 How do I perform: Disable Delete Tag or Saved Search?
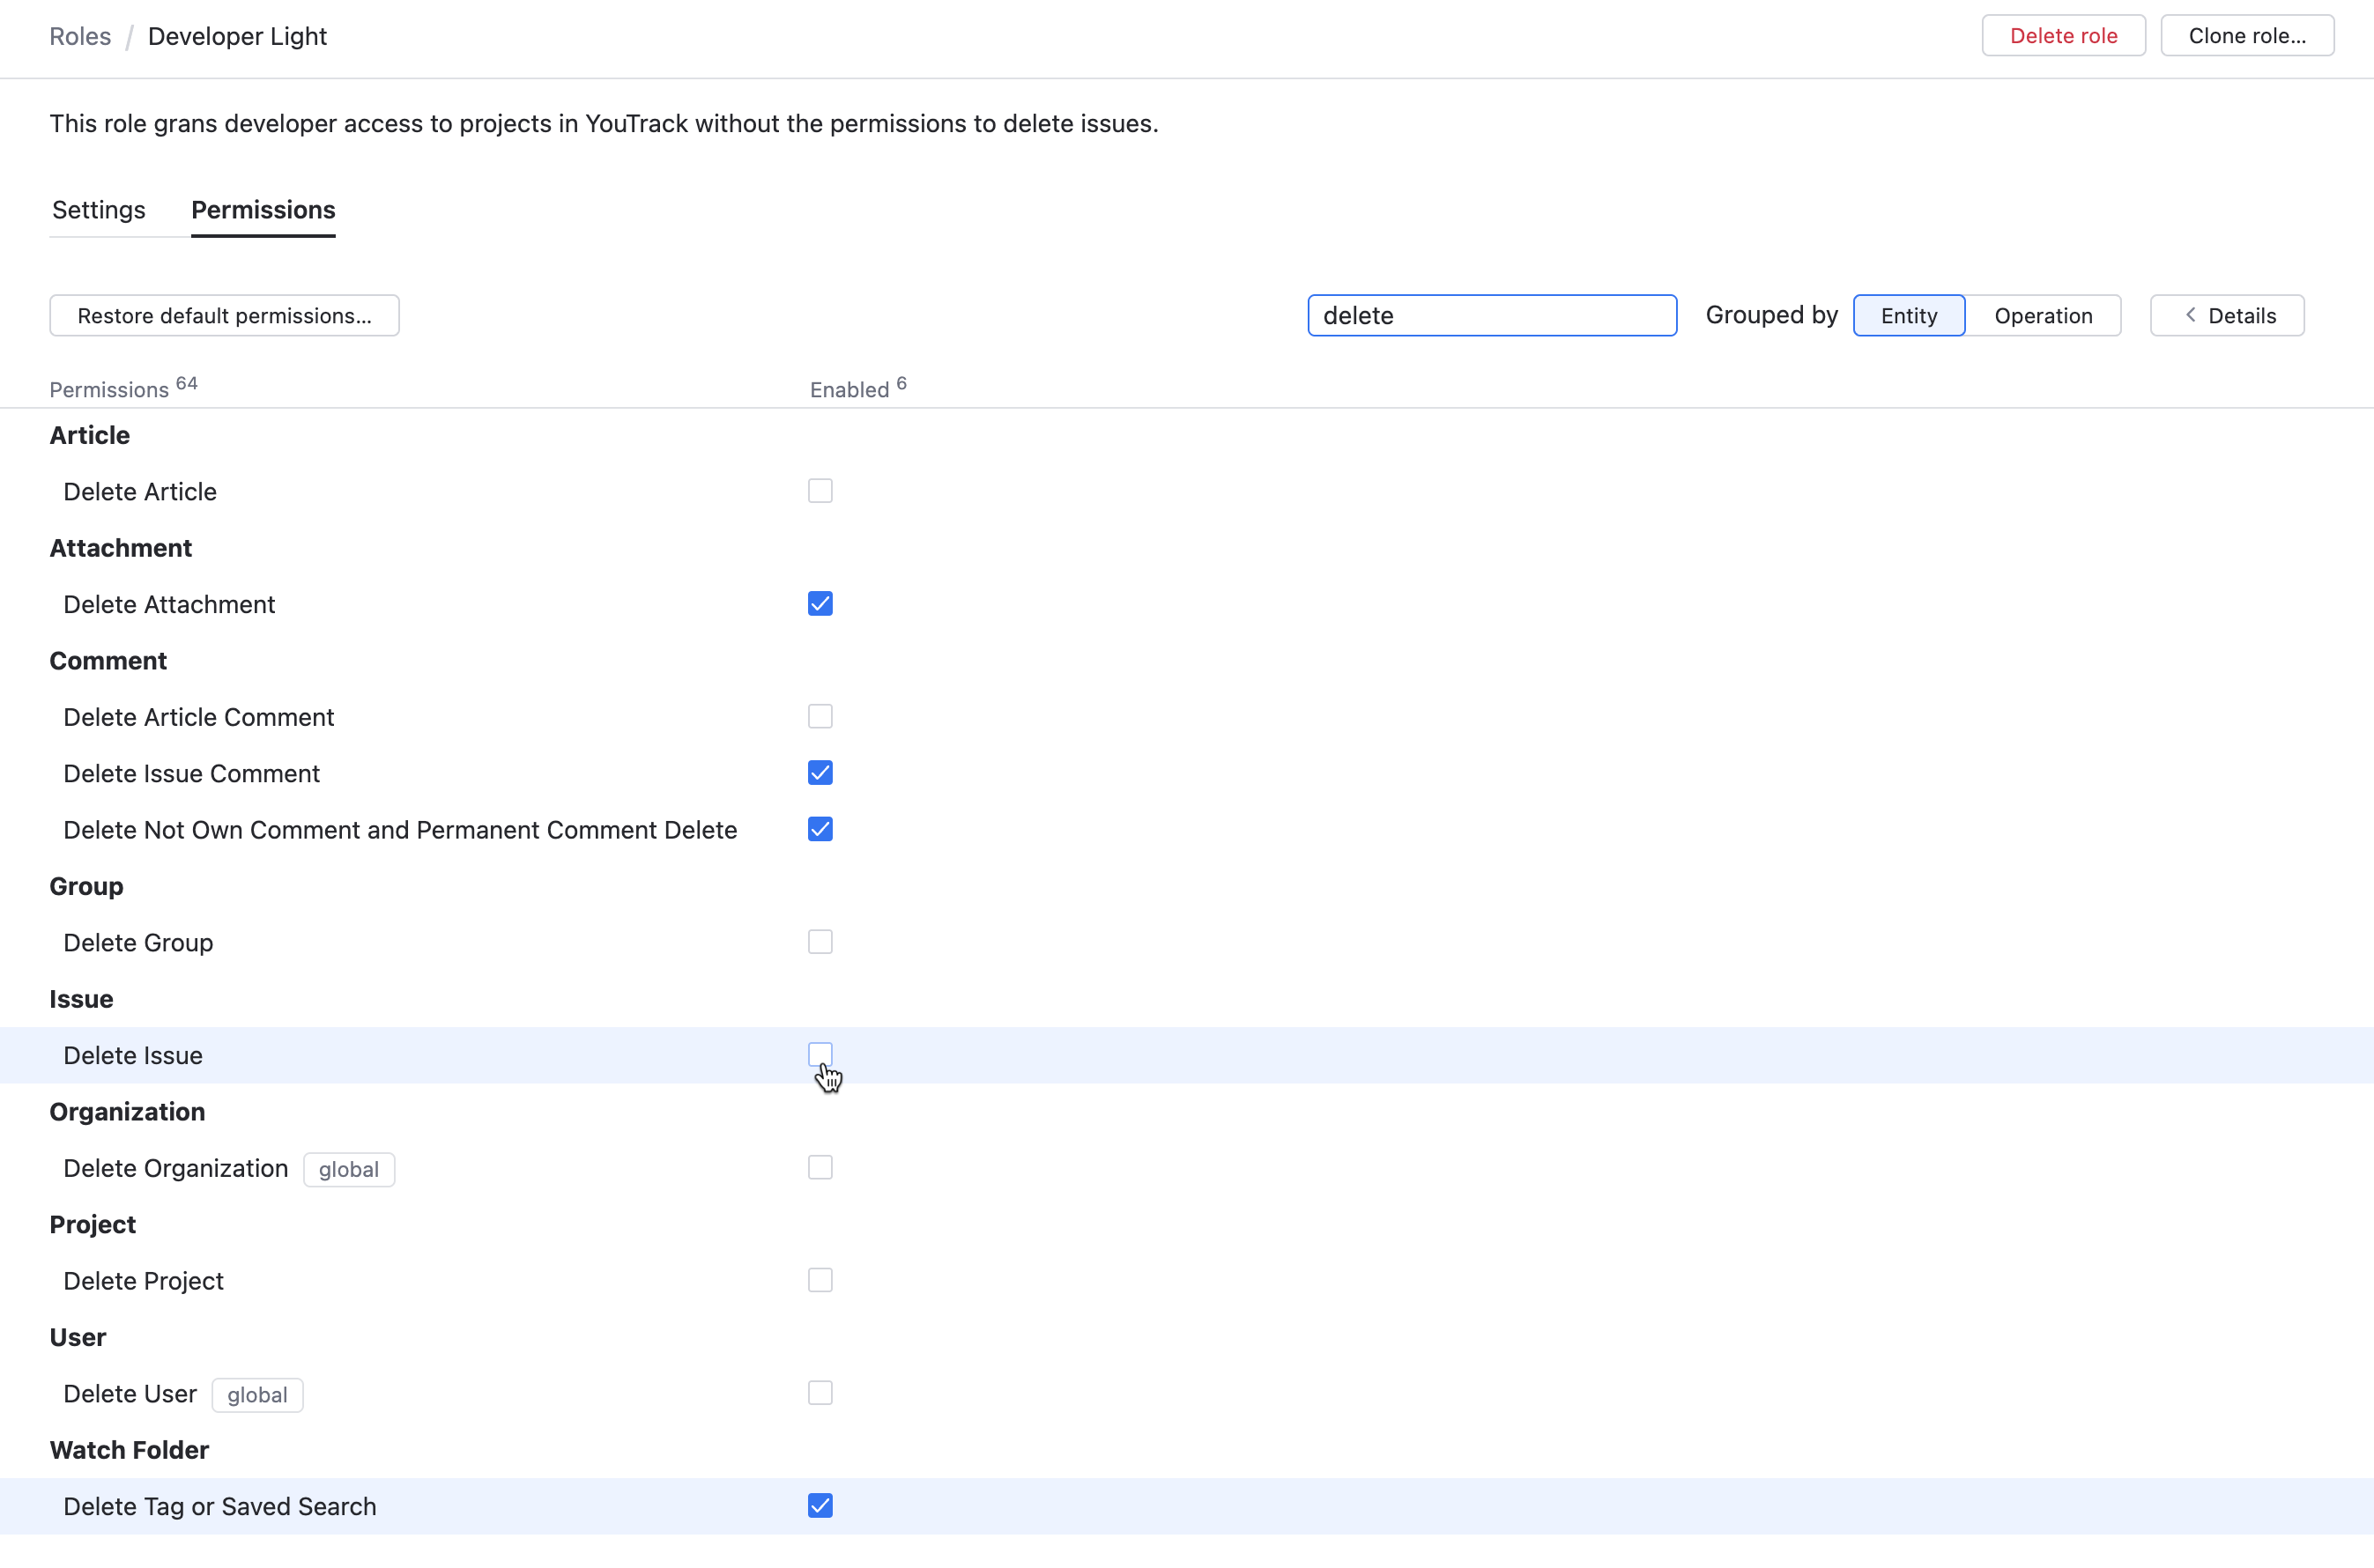(820, 1505)
